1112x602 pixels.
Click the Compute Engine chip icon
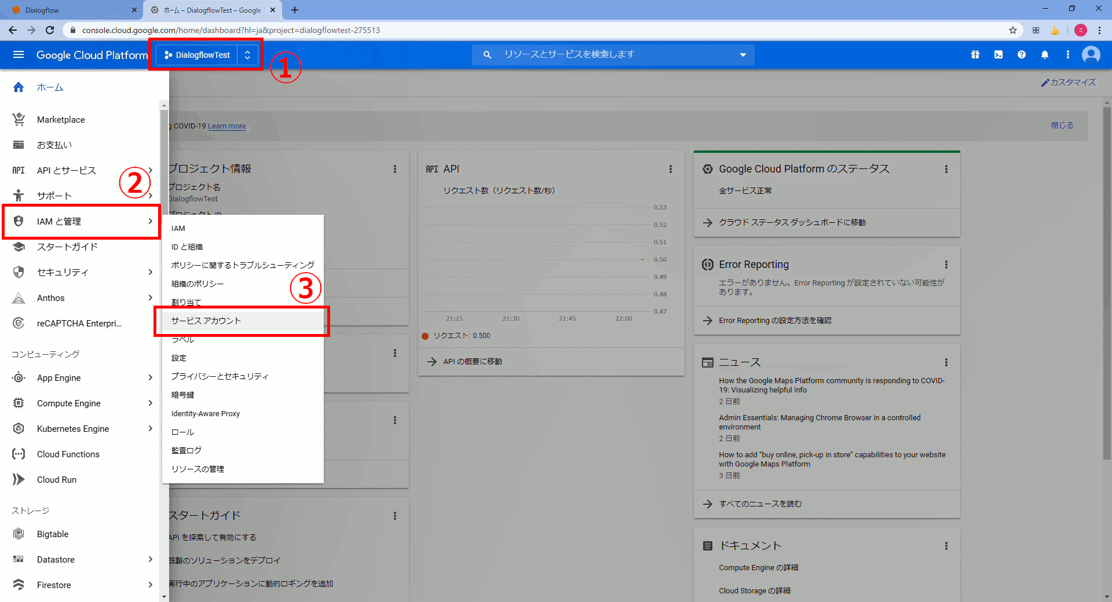pos(19,403)
